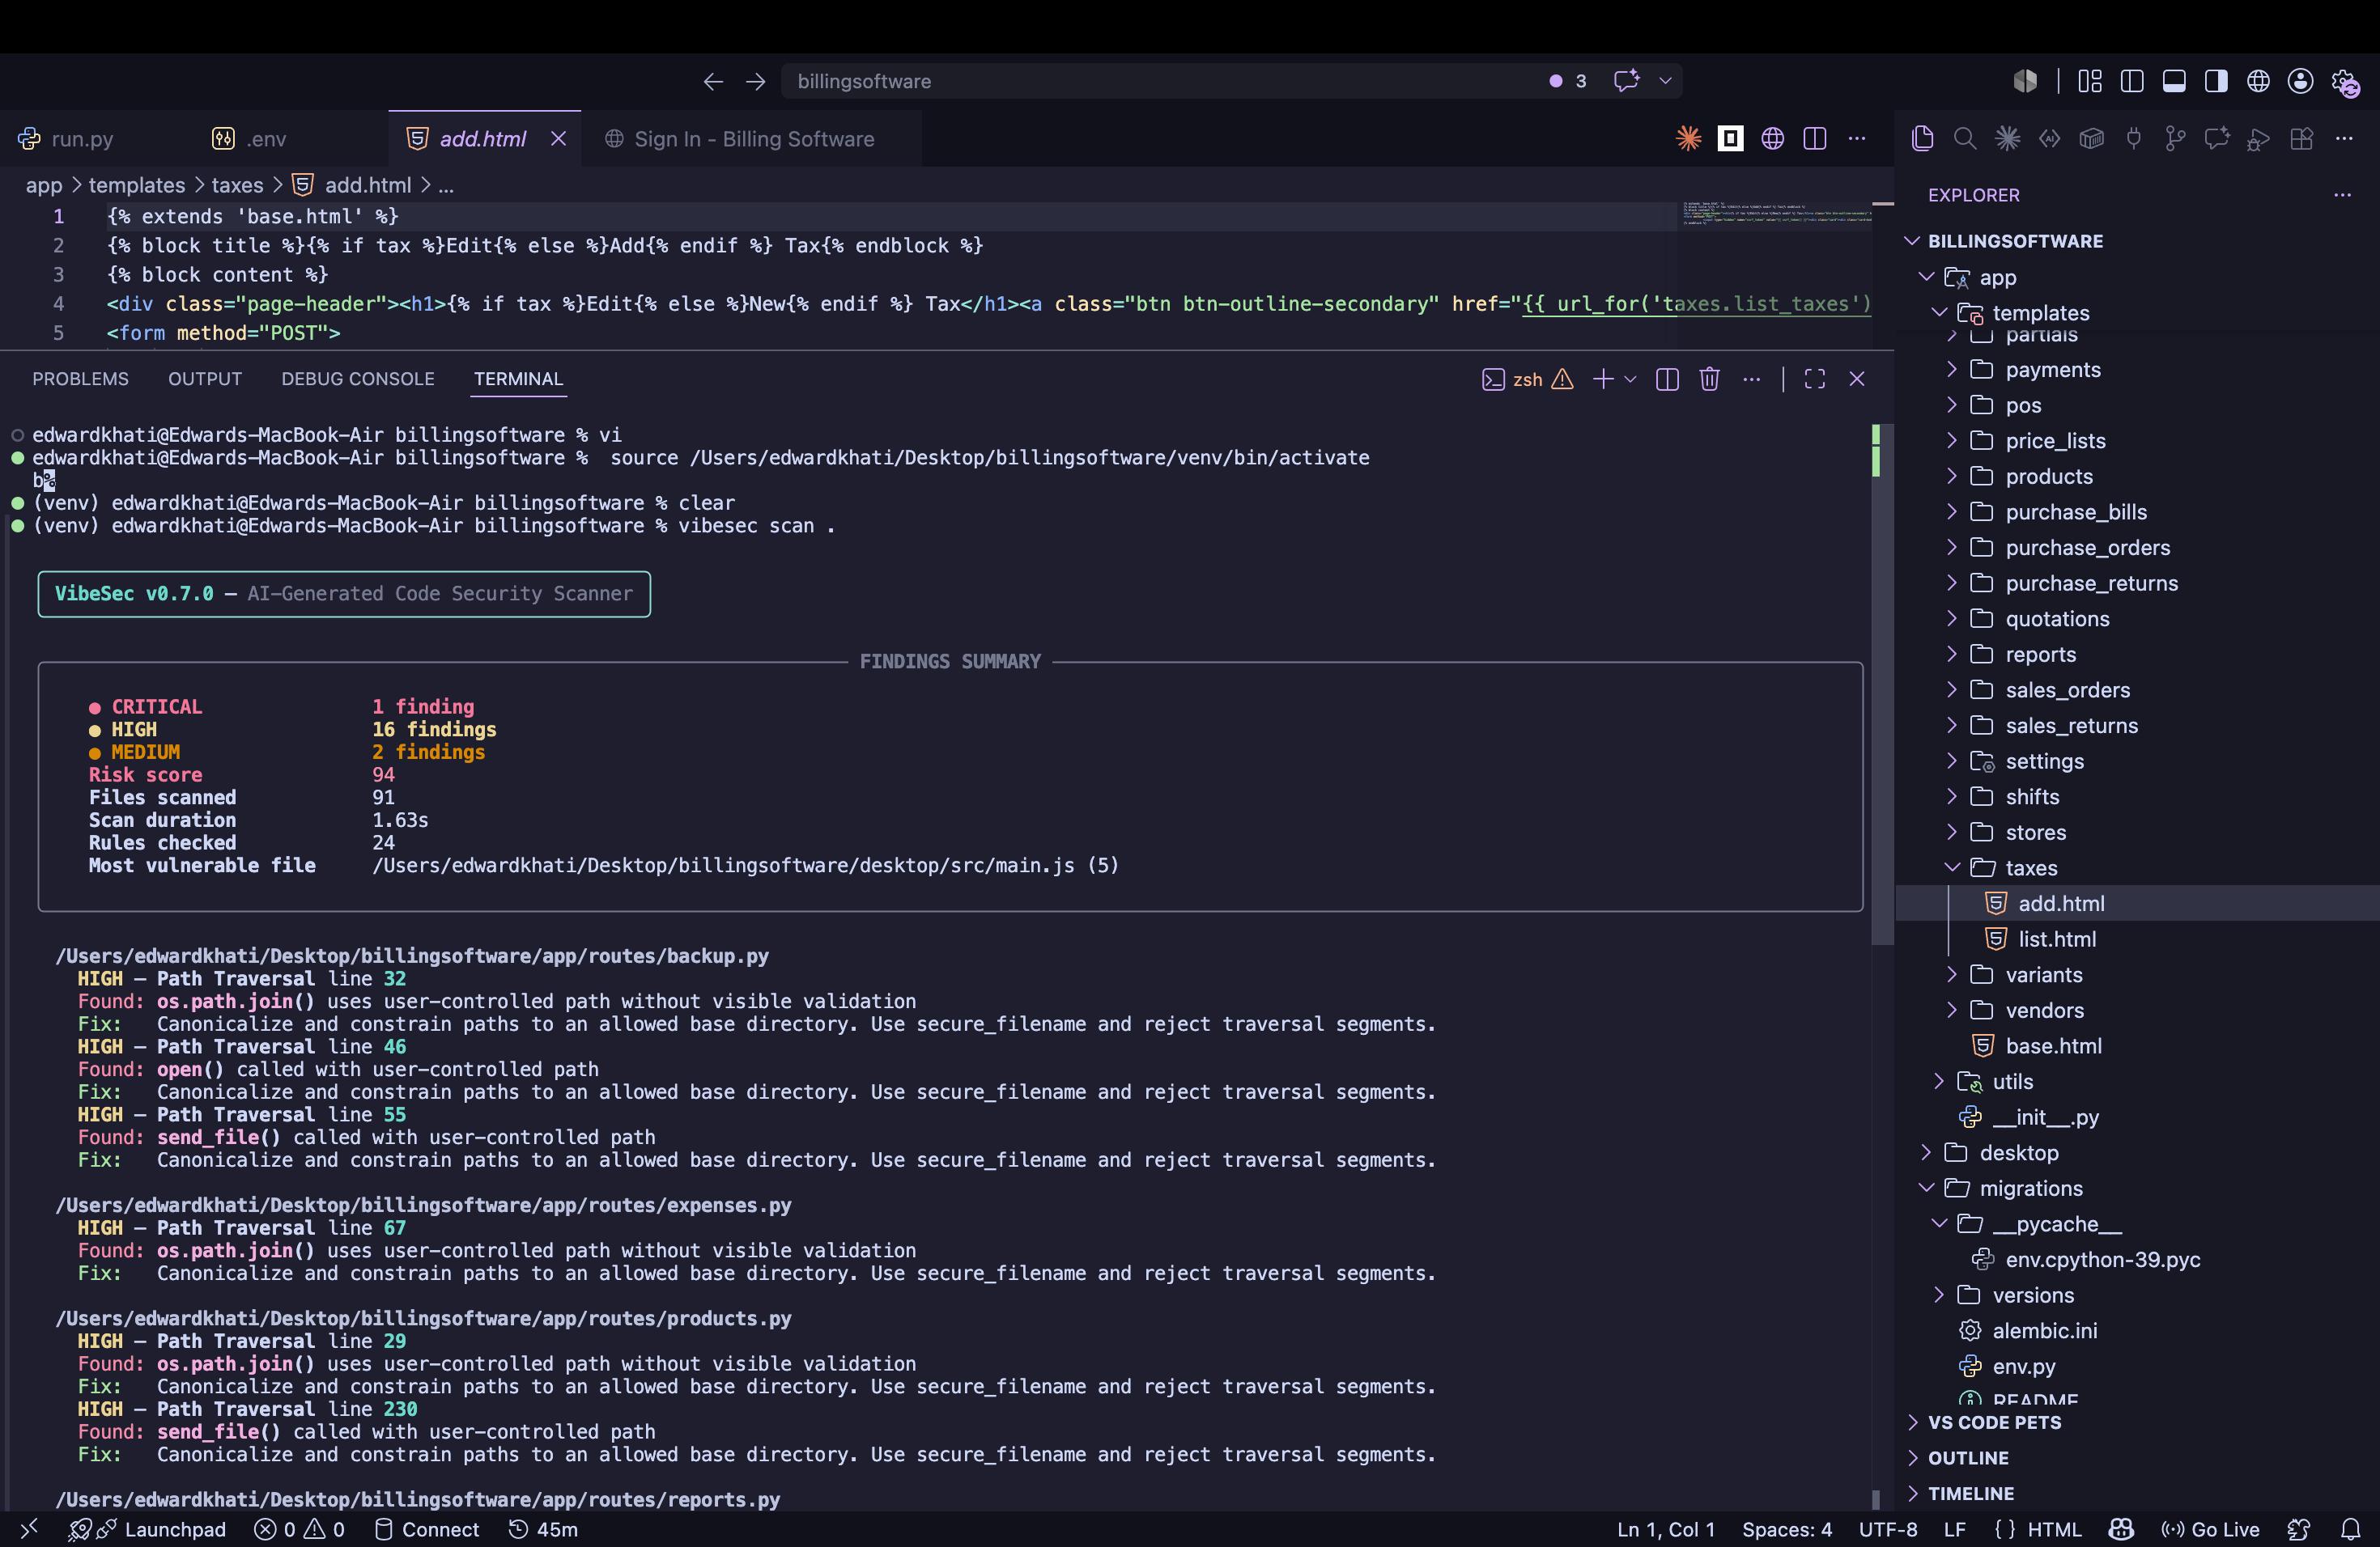2380x1547 pixels.
Task: Maximize the terminal panel size
Action: coord(1815,379)
